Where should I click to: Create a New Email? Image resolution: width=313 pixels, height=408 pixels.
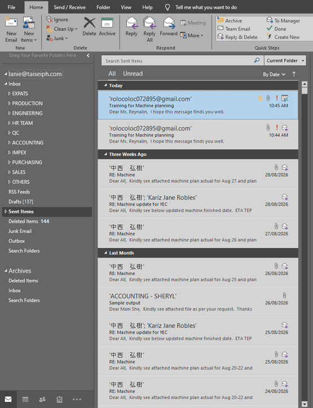click(11, 29)
